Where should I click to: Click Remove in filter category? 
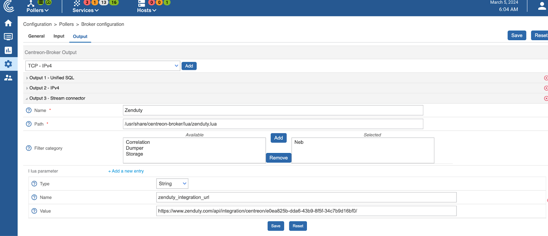point(278,158)
